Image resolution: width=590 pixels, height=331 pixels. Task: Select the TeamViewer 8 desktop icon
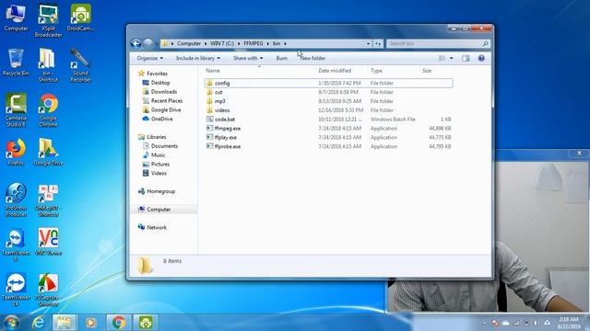(16, 245)
